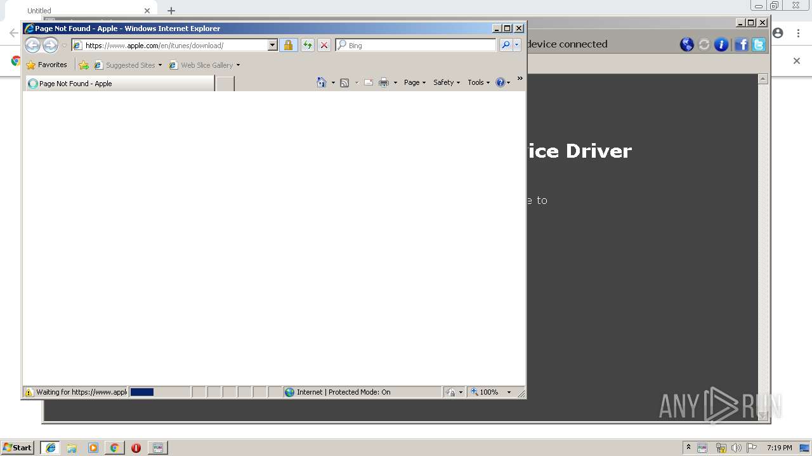Stop loading with the red X button
This screenshot has width=812, height=456.
coord(324,46)
